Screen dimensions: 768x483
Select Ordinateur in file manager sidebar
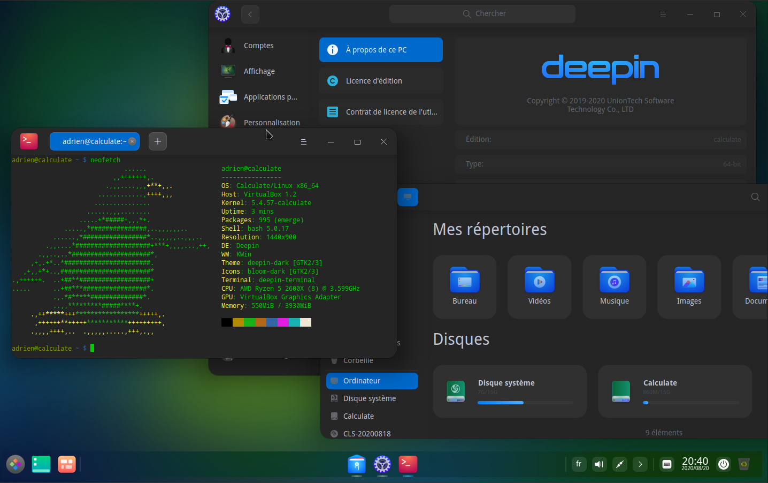(372, 381)
